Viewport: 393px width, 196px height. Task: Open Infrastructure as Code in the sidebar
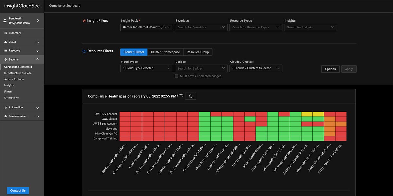click(x=18, y=73)
